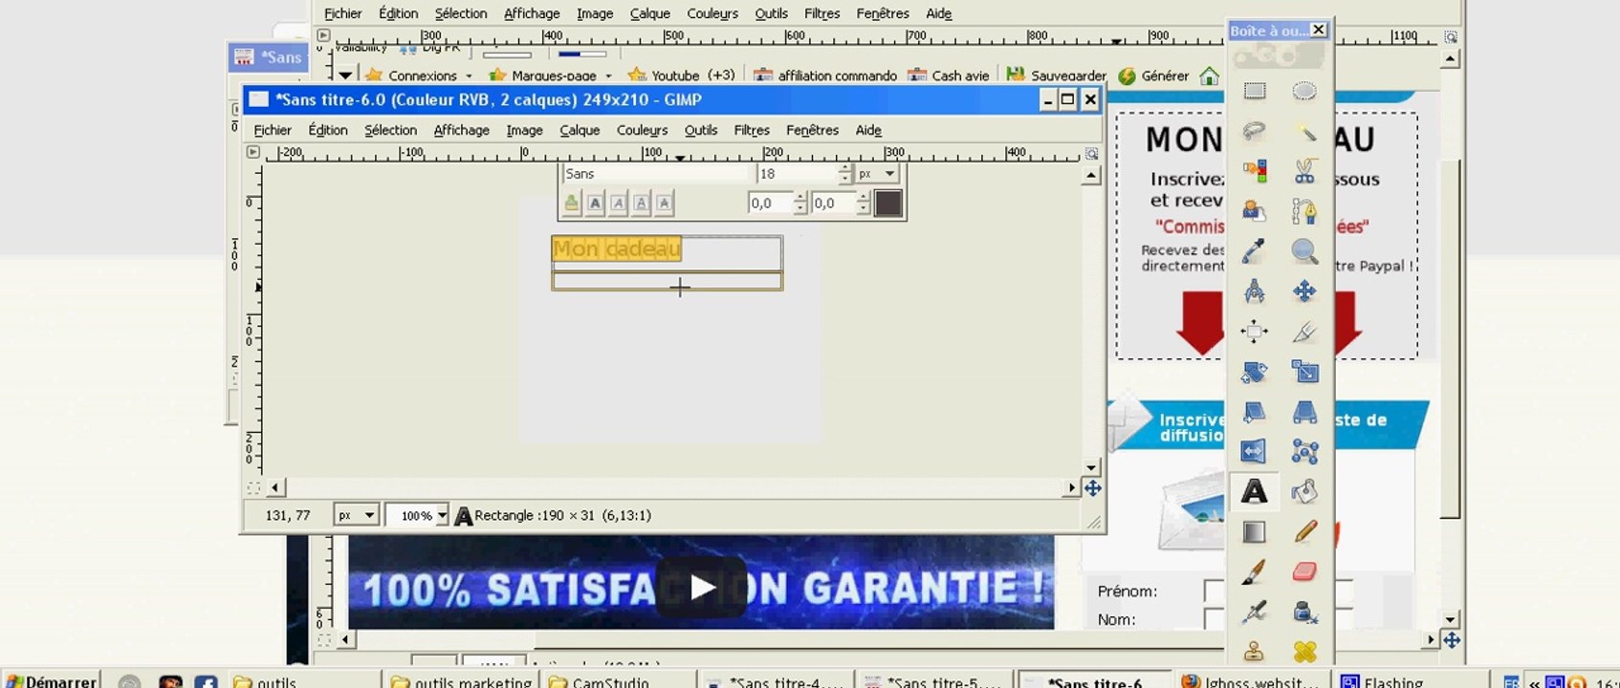Activate the Measure compass tool
Image resolution: width=1620 pixels, height=688 pixels.
1254,291
